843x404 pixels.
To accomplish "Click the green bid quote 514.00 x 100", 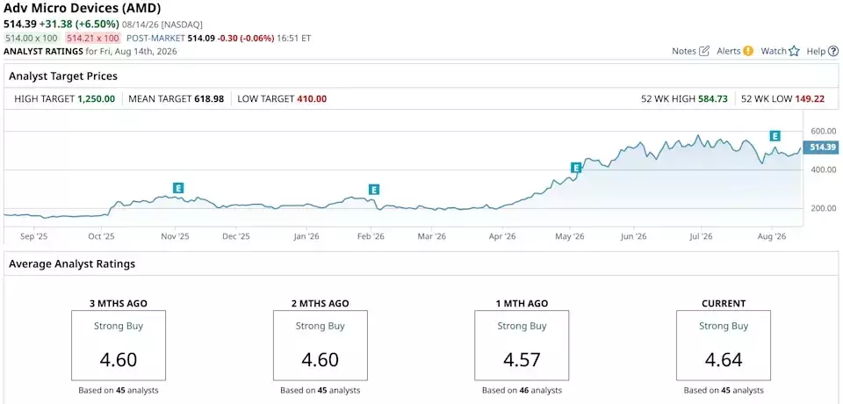I will [31, 38].
